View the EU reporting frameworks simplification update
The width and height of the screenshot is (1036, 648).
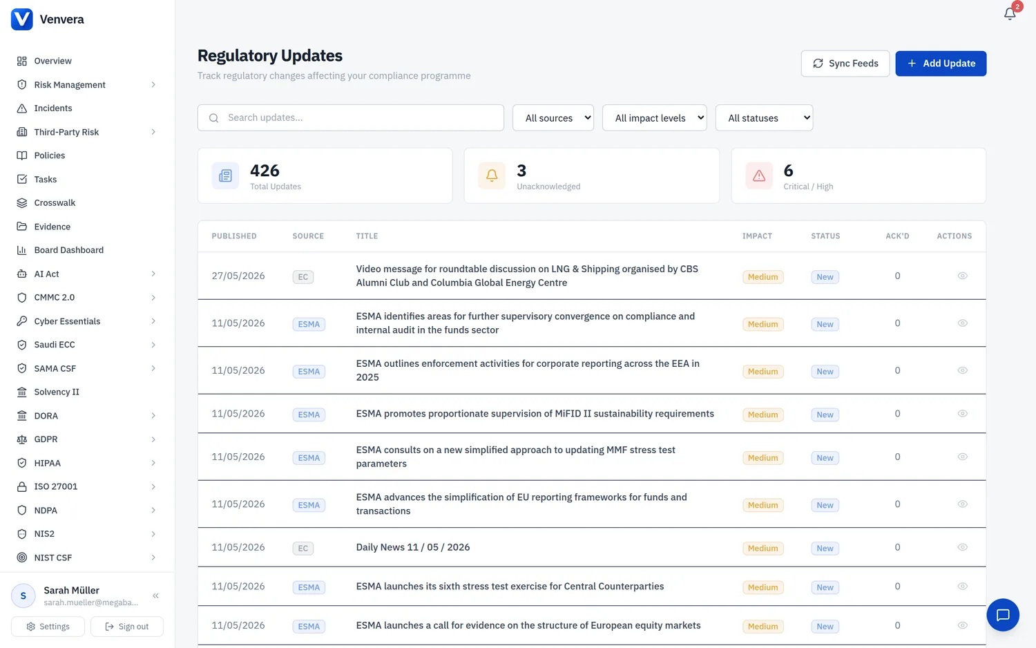tap(962, 504)
